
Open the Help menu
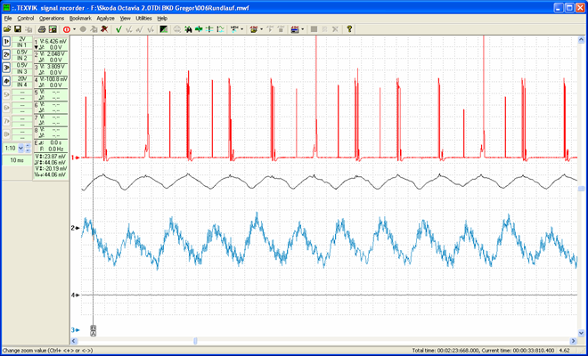click(162, 18)
